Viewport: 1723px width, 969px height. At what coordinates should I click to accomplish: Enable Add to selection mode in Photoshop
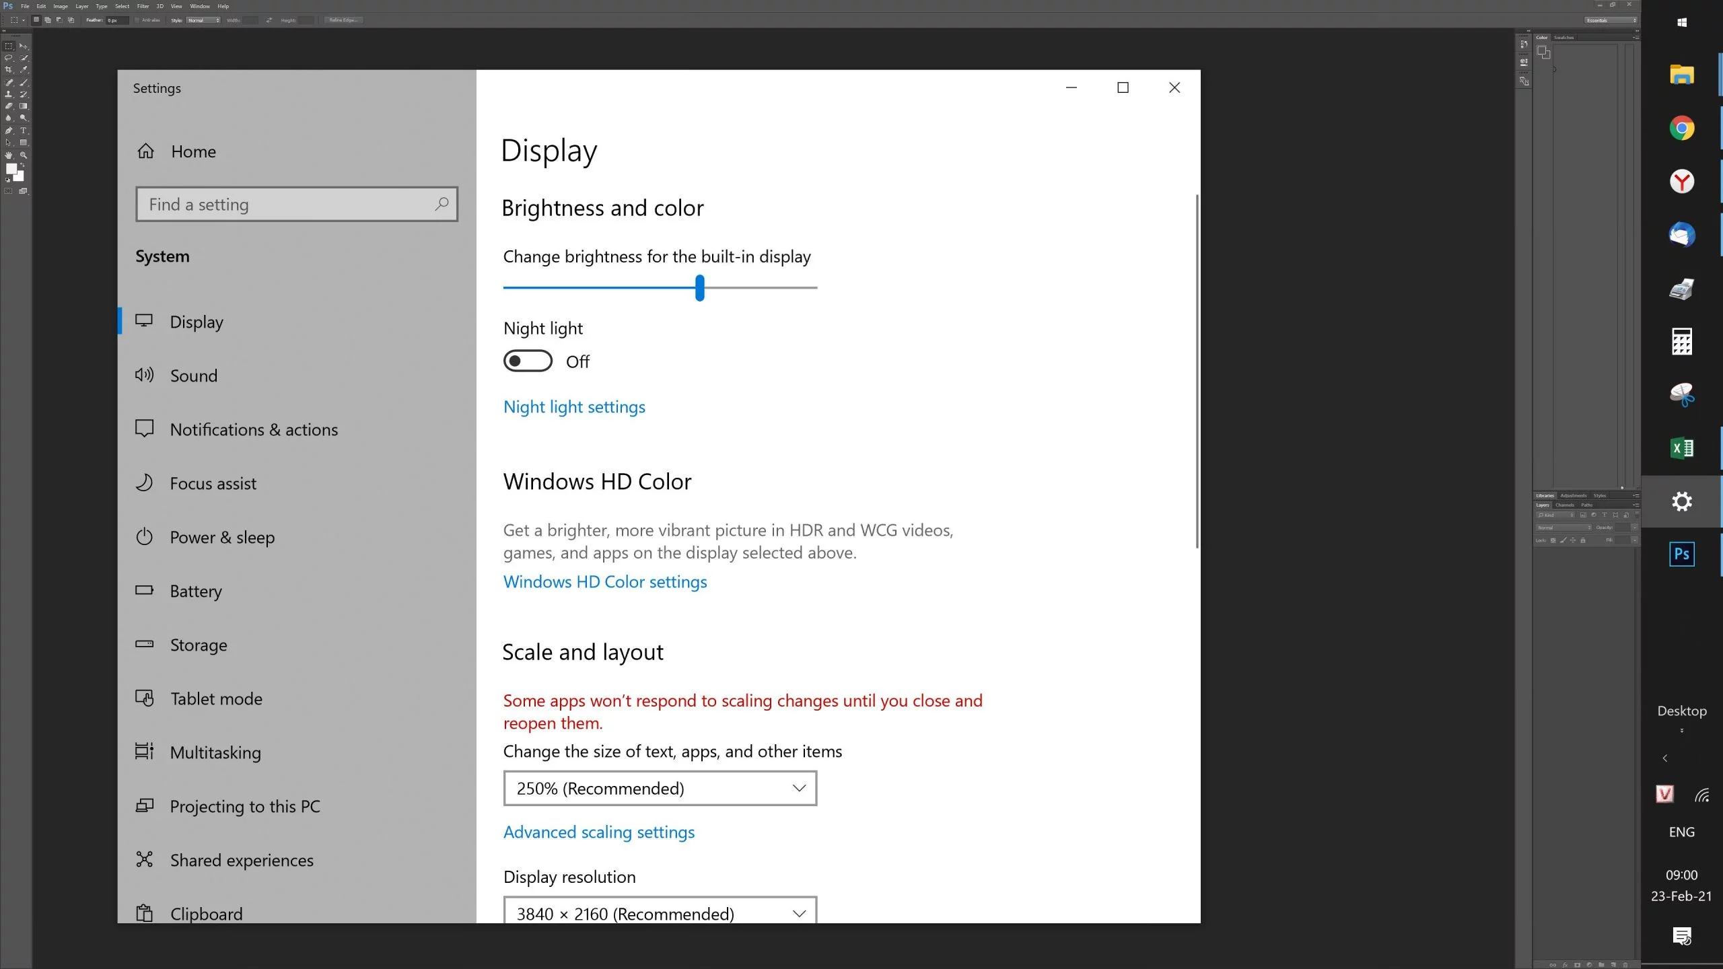click(x=48, y=20)
